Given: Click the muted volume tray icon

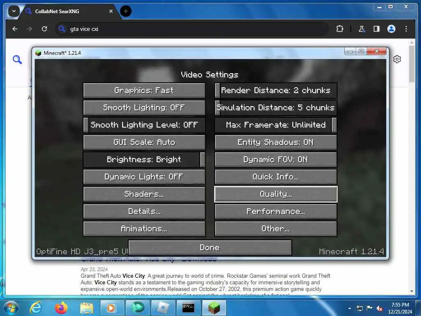Looking at the screenshot, I should point(379,308).
